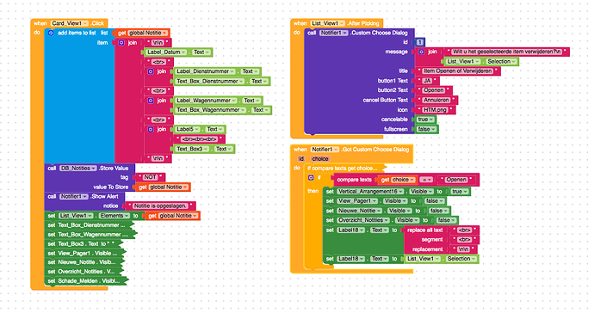The height and width of the screenshot is (313, 594).
Task: Select collapsed set Nieuwe_Notitie . Visib block
Action: 85,262
